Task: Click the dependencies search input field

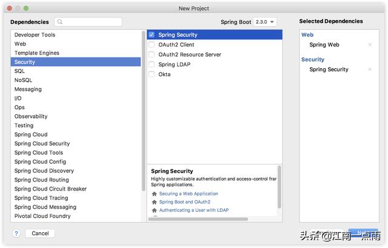Action: [x=89, y=22]
